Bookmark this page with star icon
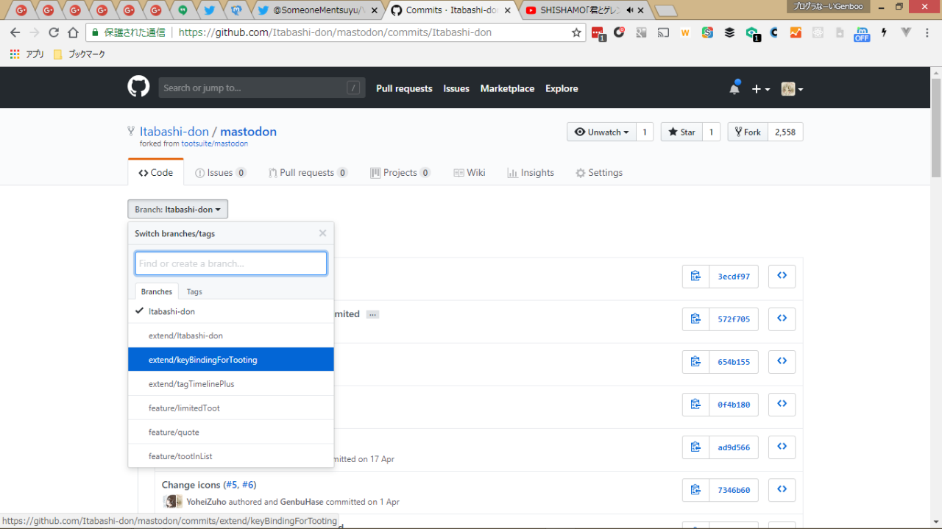The height and width of the screenshot is (529, 942). click(576, 32)
